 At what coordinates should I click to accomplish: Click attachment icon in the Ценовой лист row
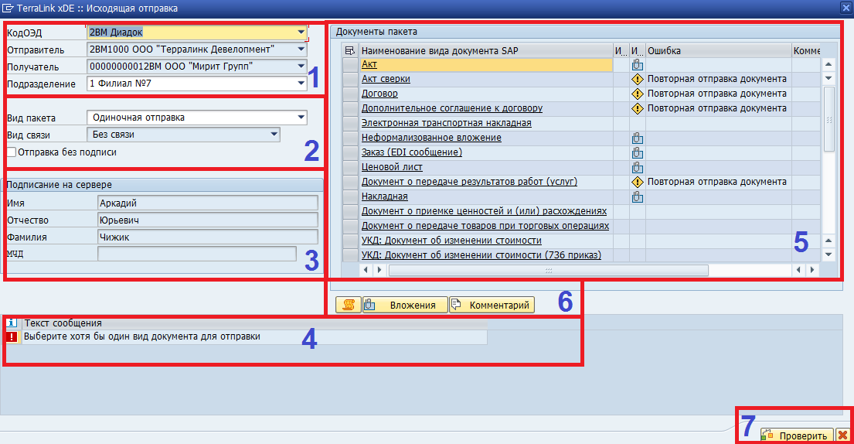[x=638, y=167]
